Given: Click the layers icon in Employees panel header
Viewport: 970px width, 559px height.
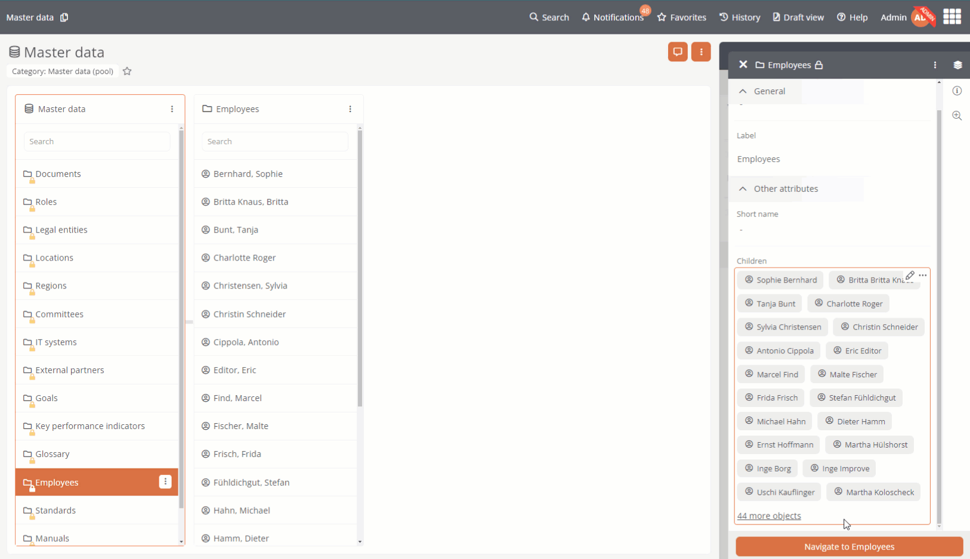Looking at the screenshot, I should [957, 65].
